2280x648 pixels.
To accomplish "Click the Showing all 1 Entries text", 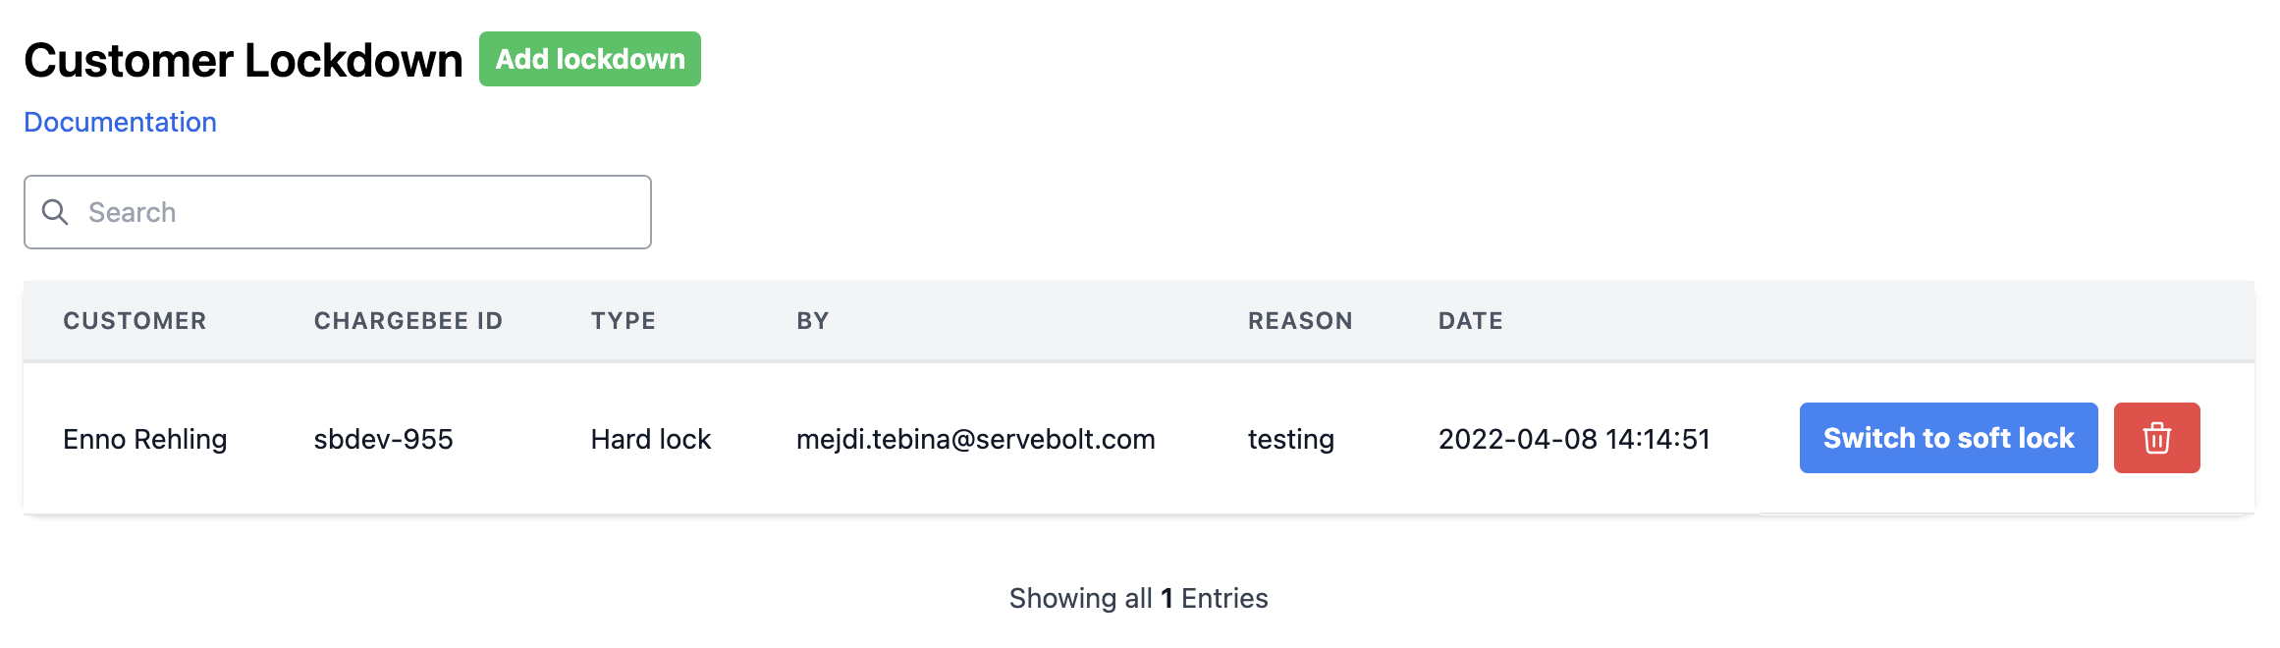I will coord(1138,598).
